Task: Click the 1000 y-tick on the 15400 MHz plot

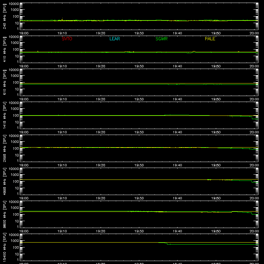Action: click(x=15, y=241)
